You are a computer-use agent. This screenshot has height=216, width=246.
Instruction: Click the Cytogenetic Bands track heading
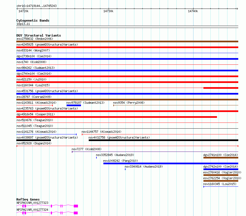tap(33, 20)
